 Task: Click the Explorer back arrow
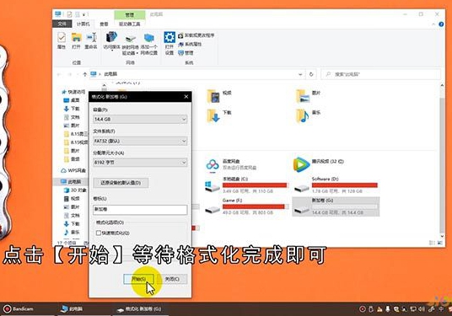click(x=59, y=74)
